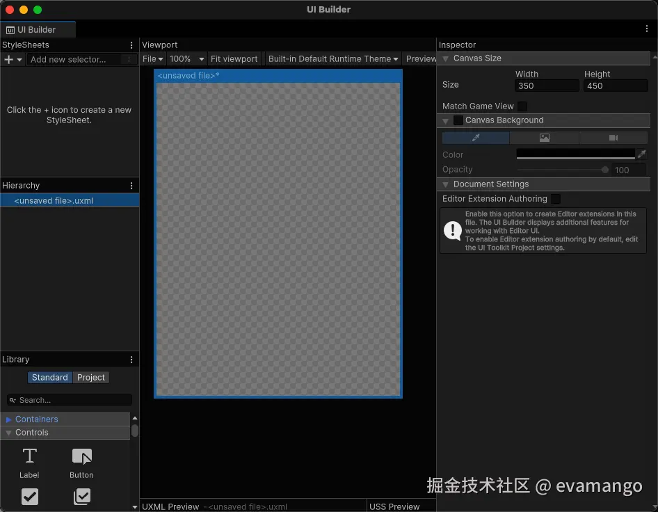Collapse the Canvas Size section
This screenshot has height=512, width=658.
click(x=446, y=58)
